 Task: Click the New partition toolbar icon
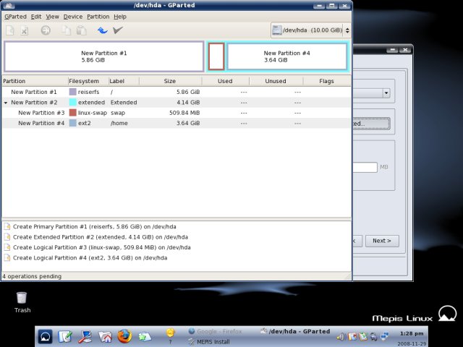coord(10,30)
